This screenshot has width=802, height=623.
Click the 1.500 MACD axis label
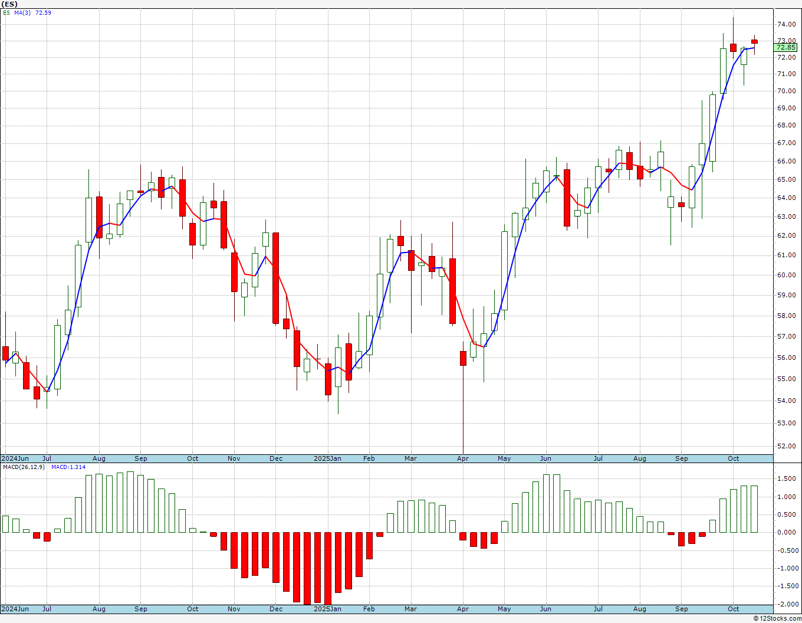pyautogui.click(x=788, y=478)
